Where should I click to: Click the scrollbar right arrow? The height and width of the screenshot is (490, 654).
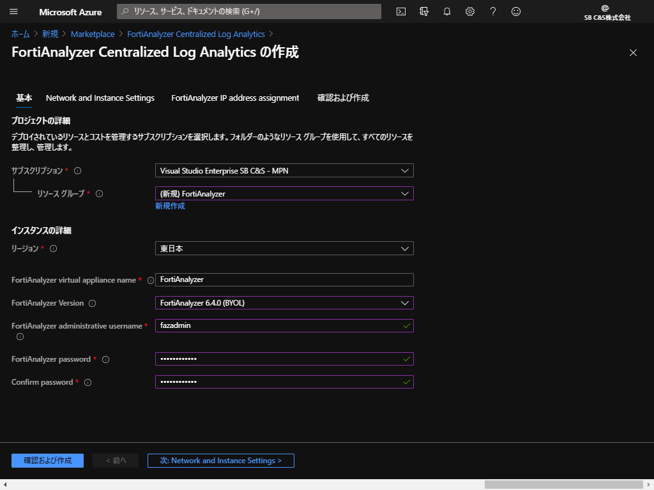click(x=649, y=485)
